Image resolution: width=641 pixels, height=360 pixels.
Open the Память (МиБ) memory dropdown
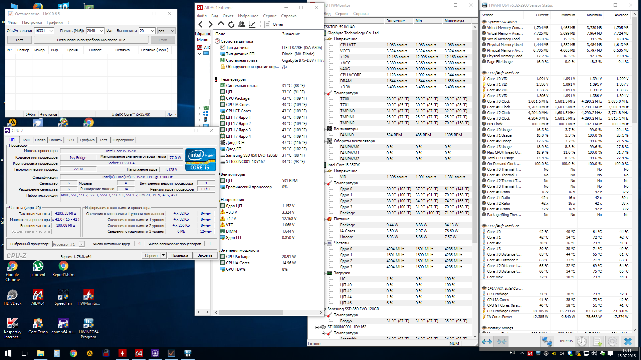[x=101, y=31]
